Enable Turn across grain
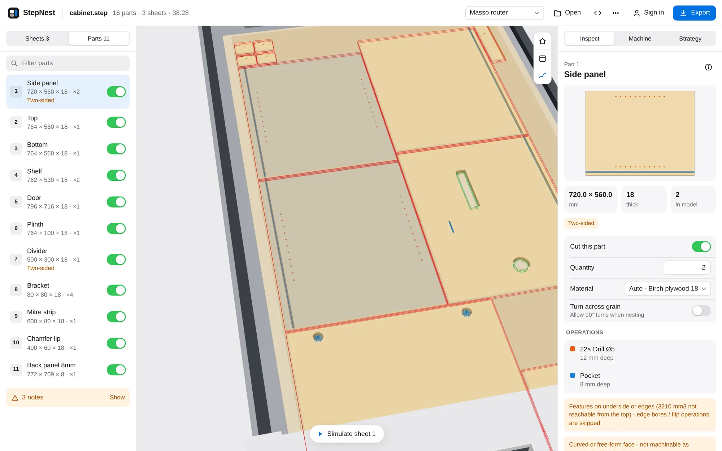Image resolution: width=722 pixels, height=451 pixels. (x=701, y=311)
